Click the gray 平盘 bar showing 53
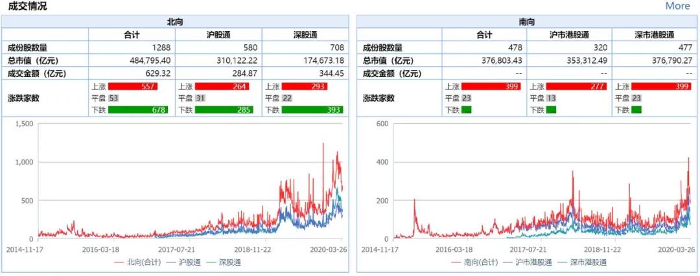700x276 pixels. (113, 98)
